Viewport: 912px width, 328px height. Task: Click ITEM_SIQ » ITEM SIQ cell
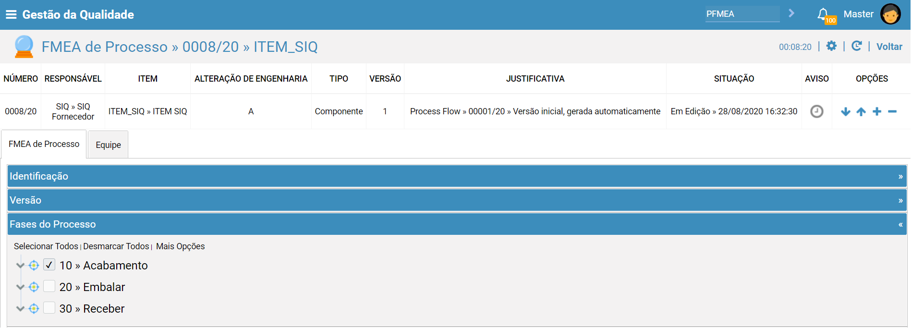147,111
